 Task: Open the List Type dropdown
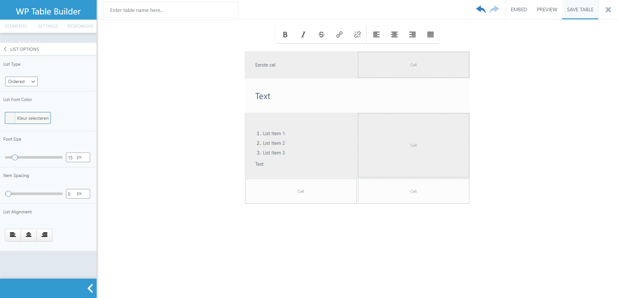point(21,81)
